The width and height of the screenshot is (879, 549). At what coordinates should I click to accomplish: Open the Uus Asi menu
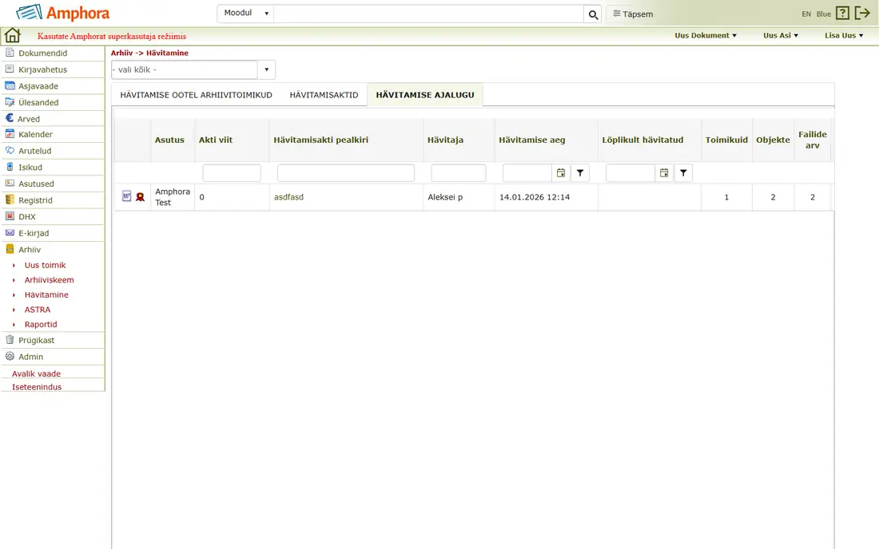[x=781, y=35]
